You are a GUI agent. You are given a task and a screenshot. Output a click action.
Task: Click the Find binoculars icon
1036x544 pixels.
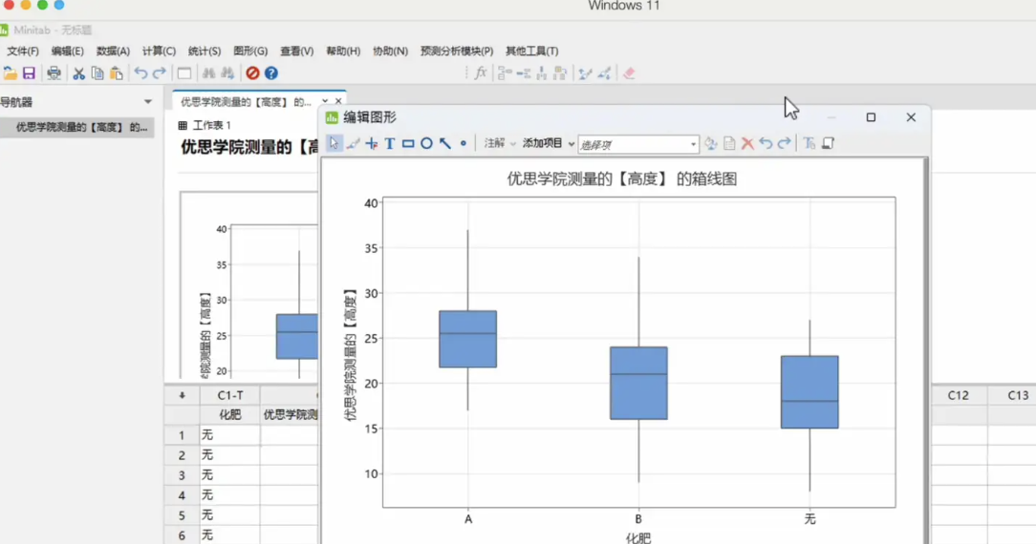(x=208, y=73)
